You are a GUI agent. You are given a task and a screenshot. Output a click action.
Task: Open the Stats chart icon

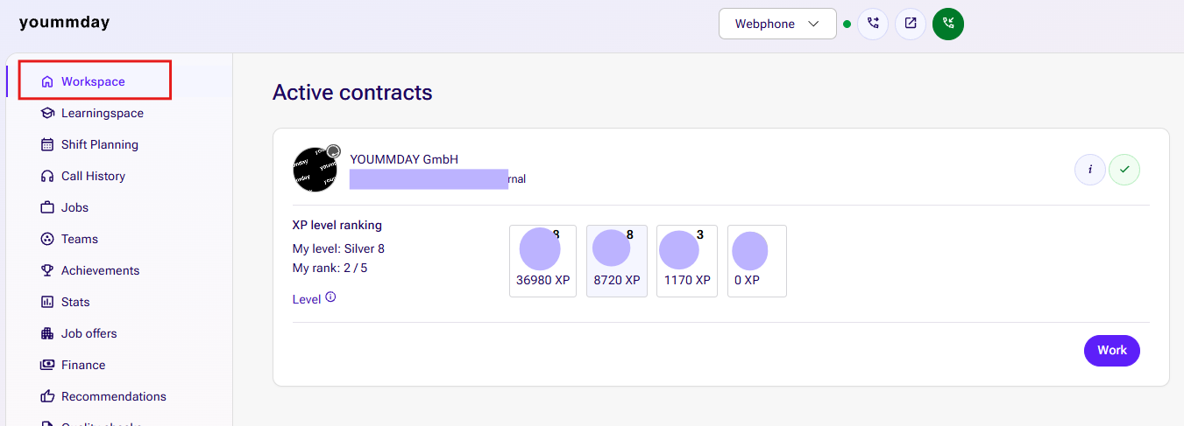click(x=47, y=302)
